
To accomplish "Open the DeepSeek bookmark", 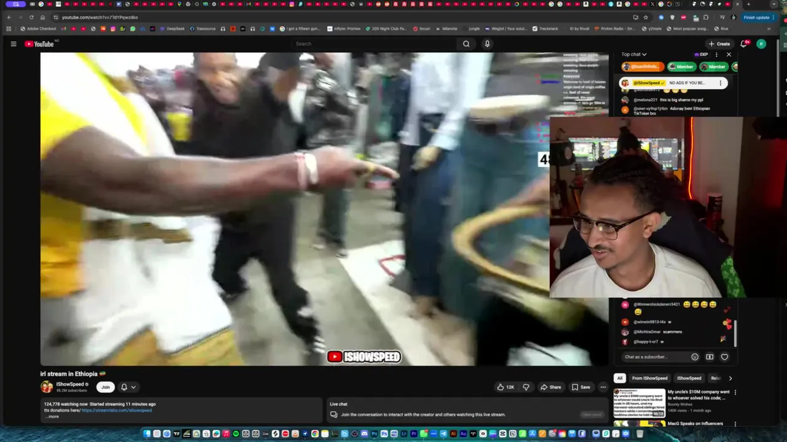I will point(172,29).
